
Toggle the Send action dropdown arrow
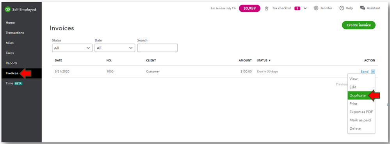[373, 72]
